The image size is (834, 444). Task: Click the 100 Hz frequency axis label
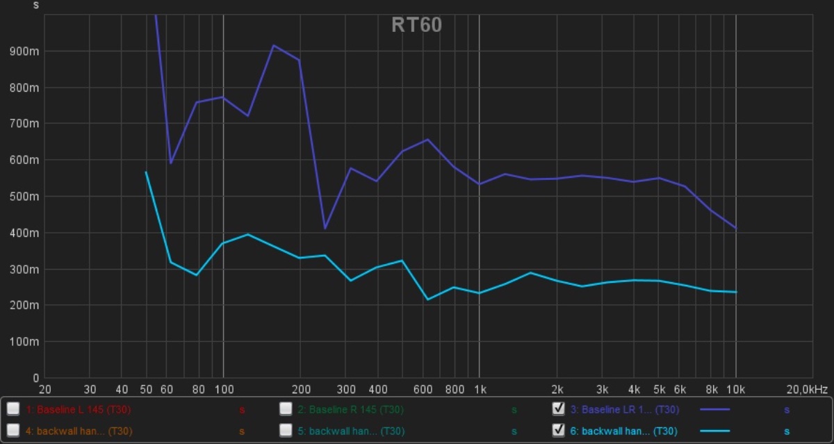pos(223,389)
